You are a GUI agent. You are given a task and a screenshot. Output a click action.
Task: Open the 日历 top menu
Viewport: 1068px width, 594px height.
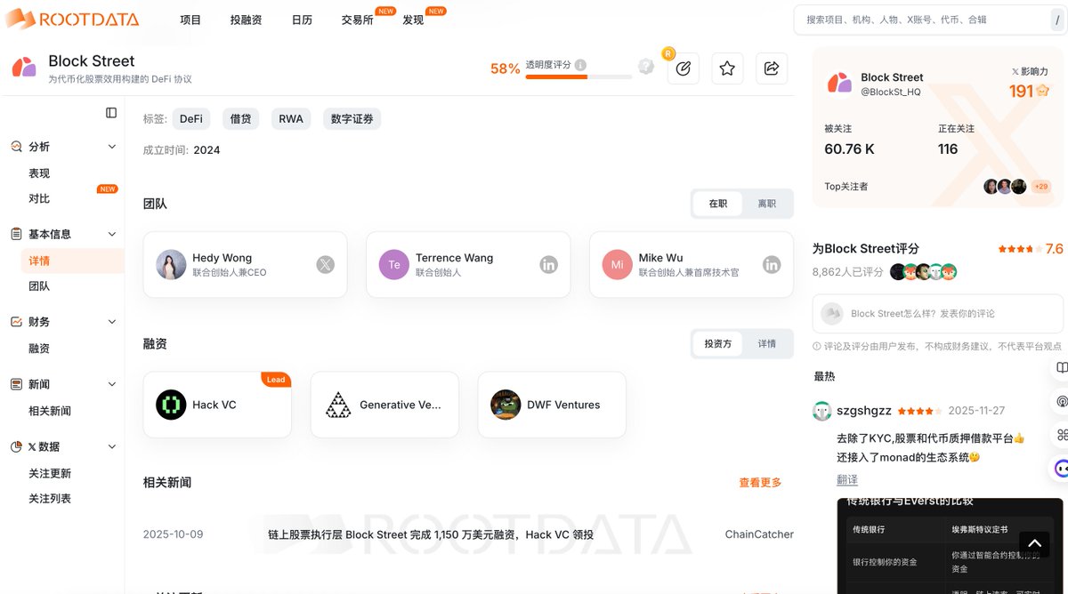302,20
